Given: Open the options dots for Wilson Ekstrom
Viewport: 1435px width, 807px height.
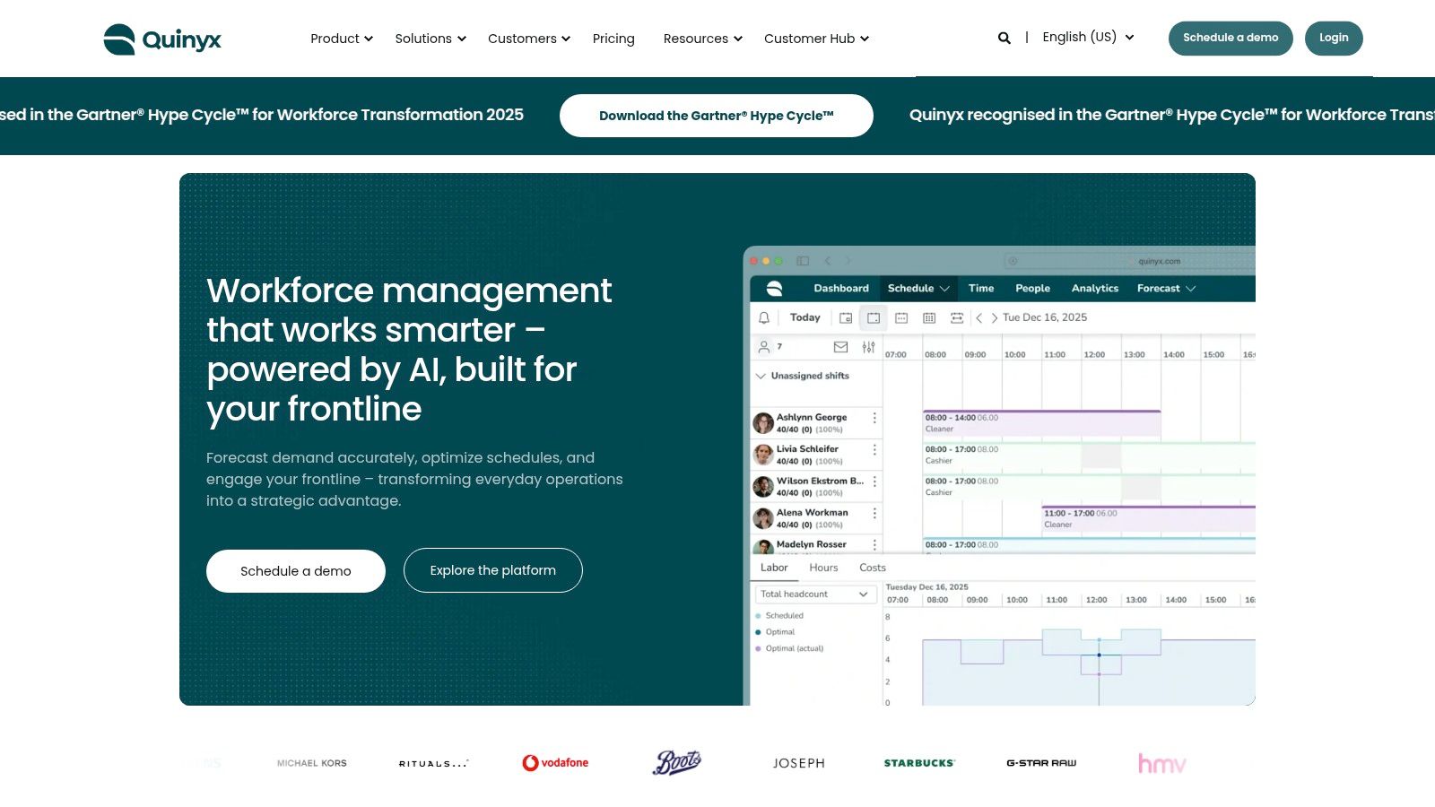Looking at the screenshot, I should (x=874, y=482).
